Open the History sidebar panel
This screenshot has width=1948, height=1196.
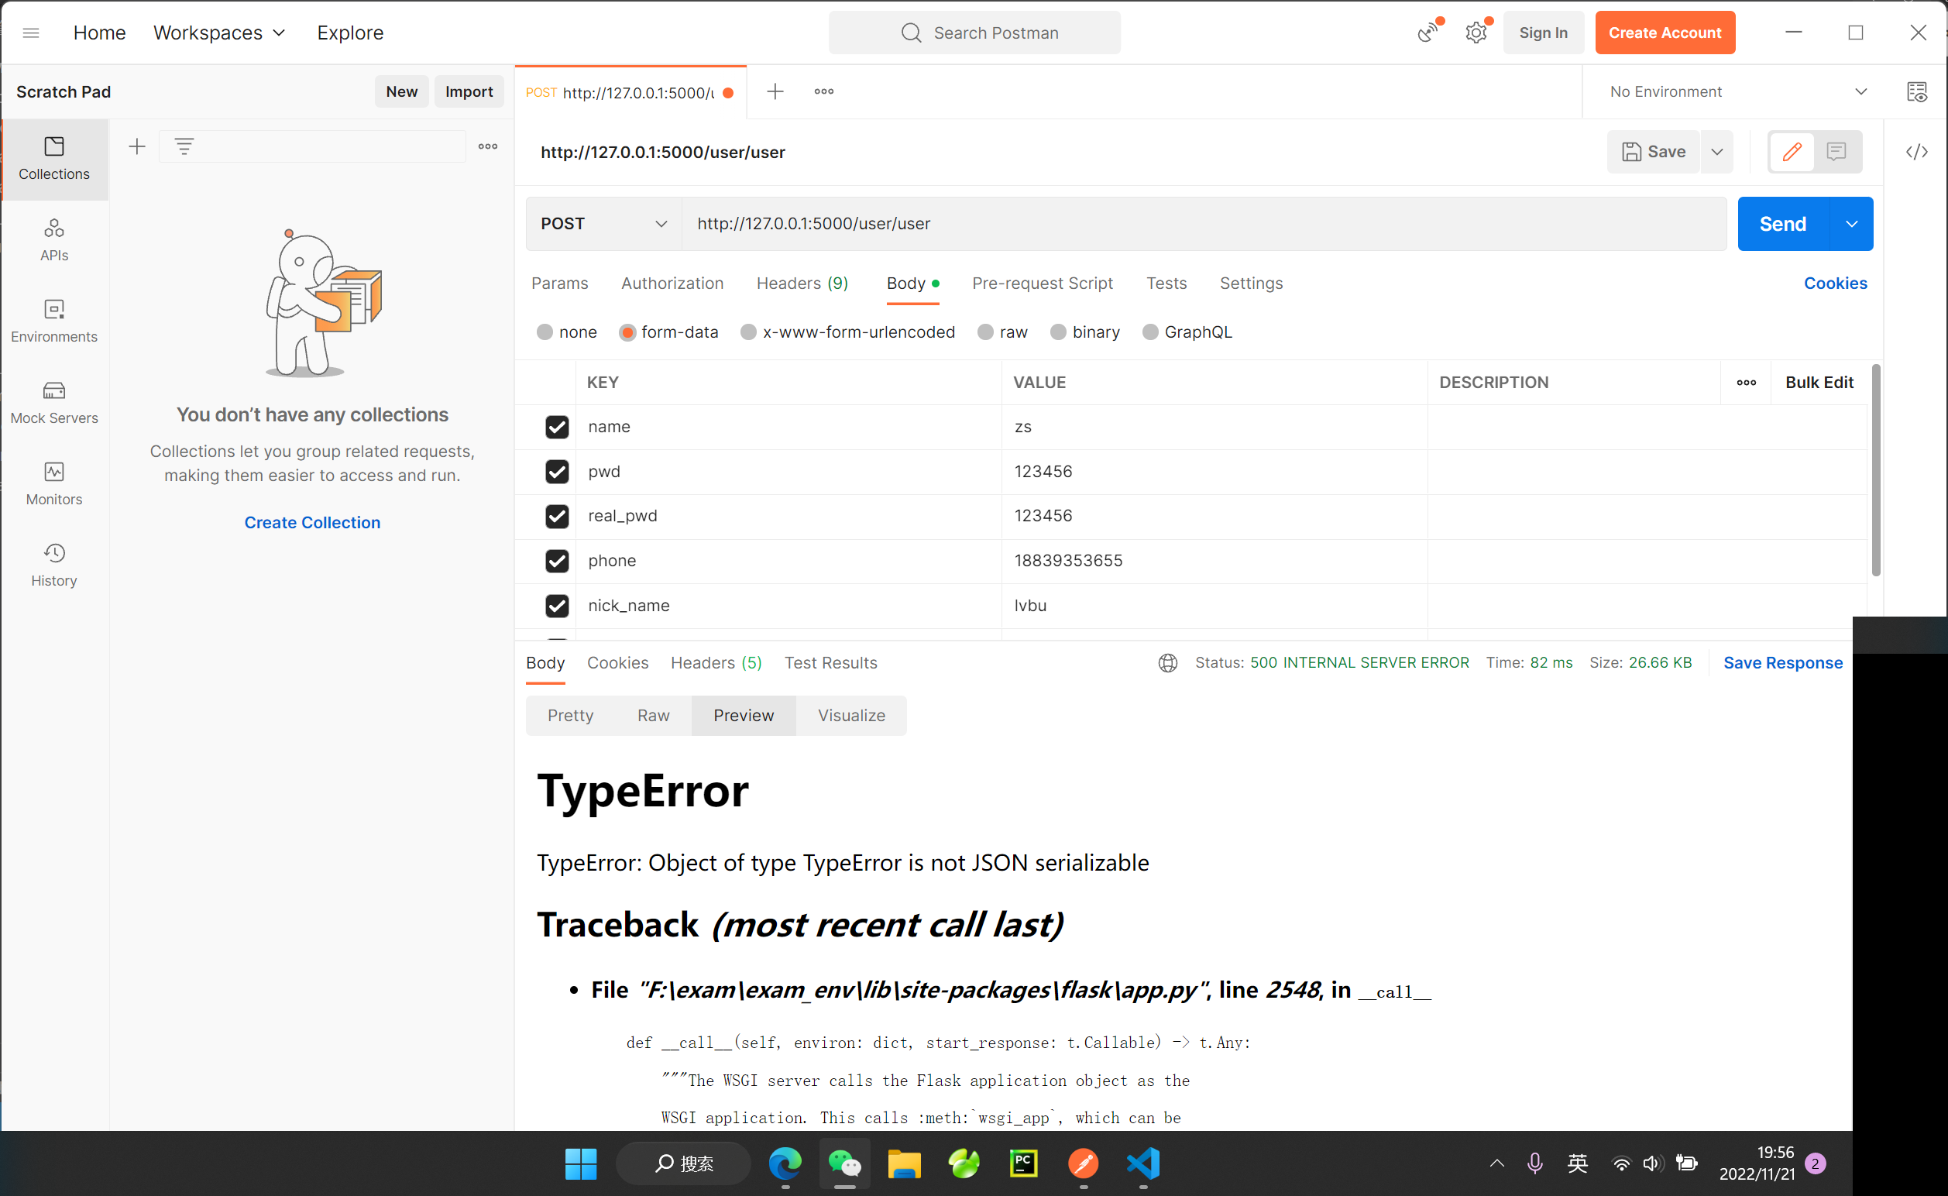click(x=53, y=565)
